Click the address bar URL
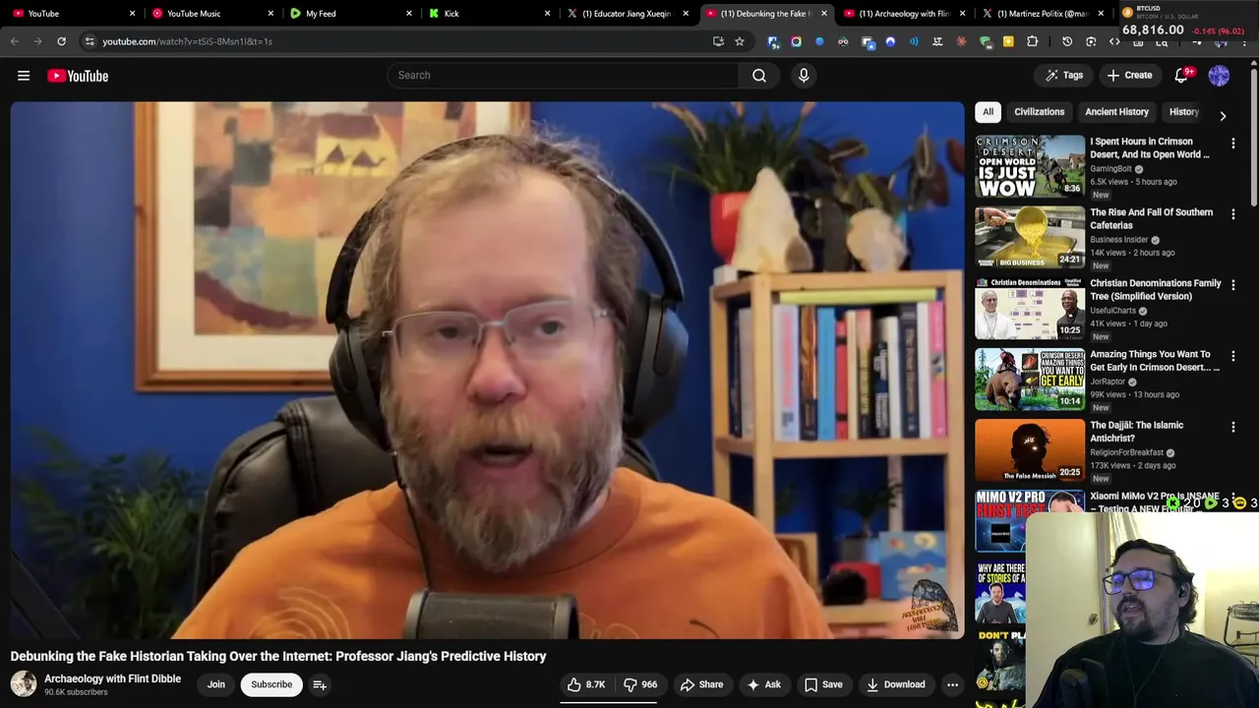 point(187,41)
